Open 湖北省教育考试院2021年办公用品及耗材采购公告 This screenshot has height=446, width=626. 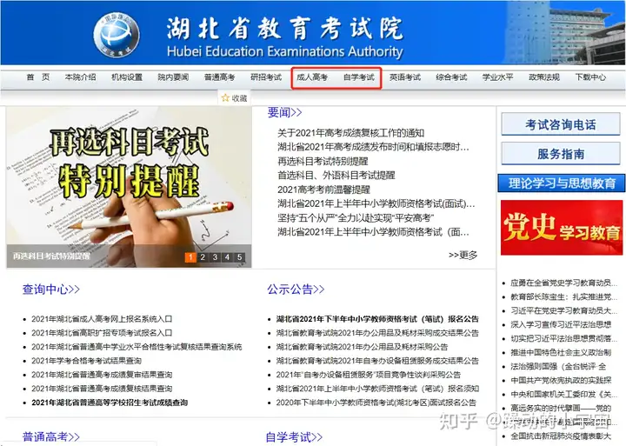(x=362, y=347)
